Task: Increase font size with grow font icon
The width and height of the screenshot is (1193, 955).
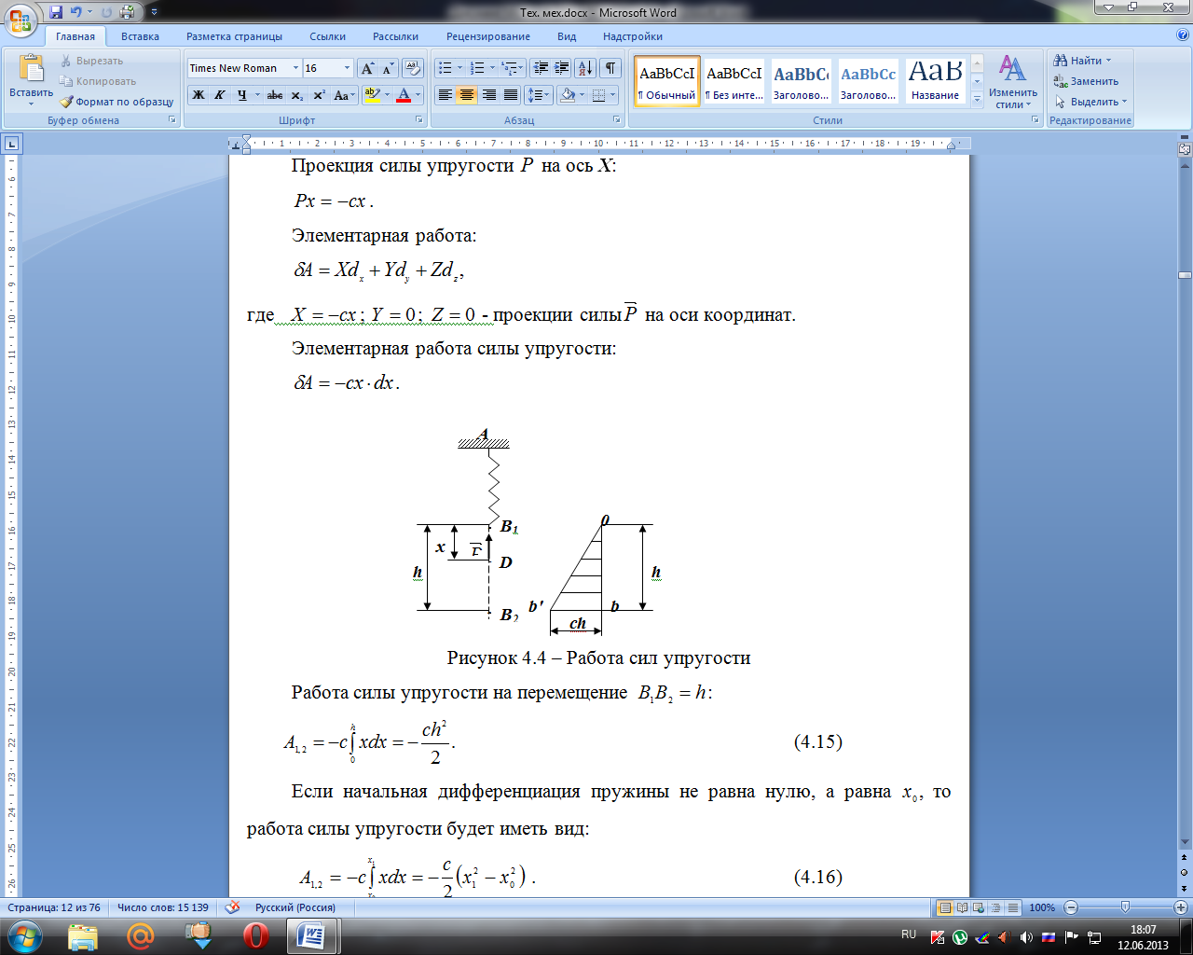Action: (367, 68)
